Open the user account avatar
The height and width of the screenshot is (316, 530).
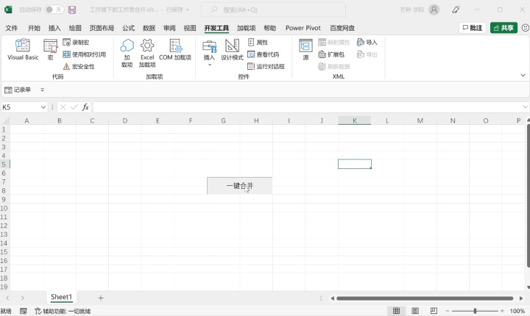[434, 10]
